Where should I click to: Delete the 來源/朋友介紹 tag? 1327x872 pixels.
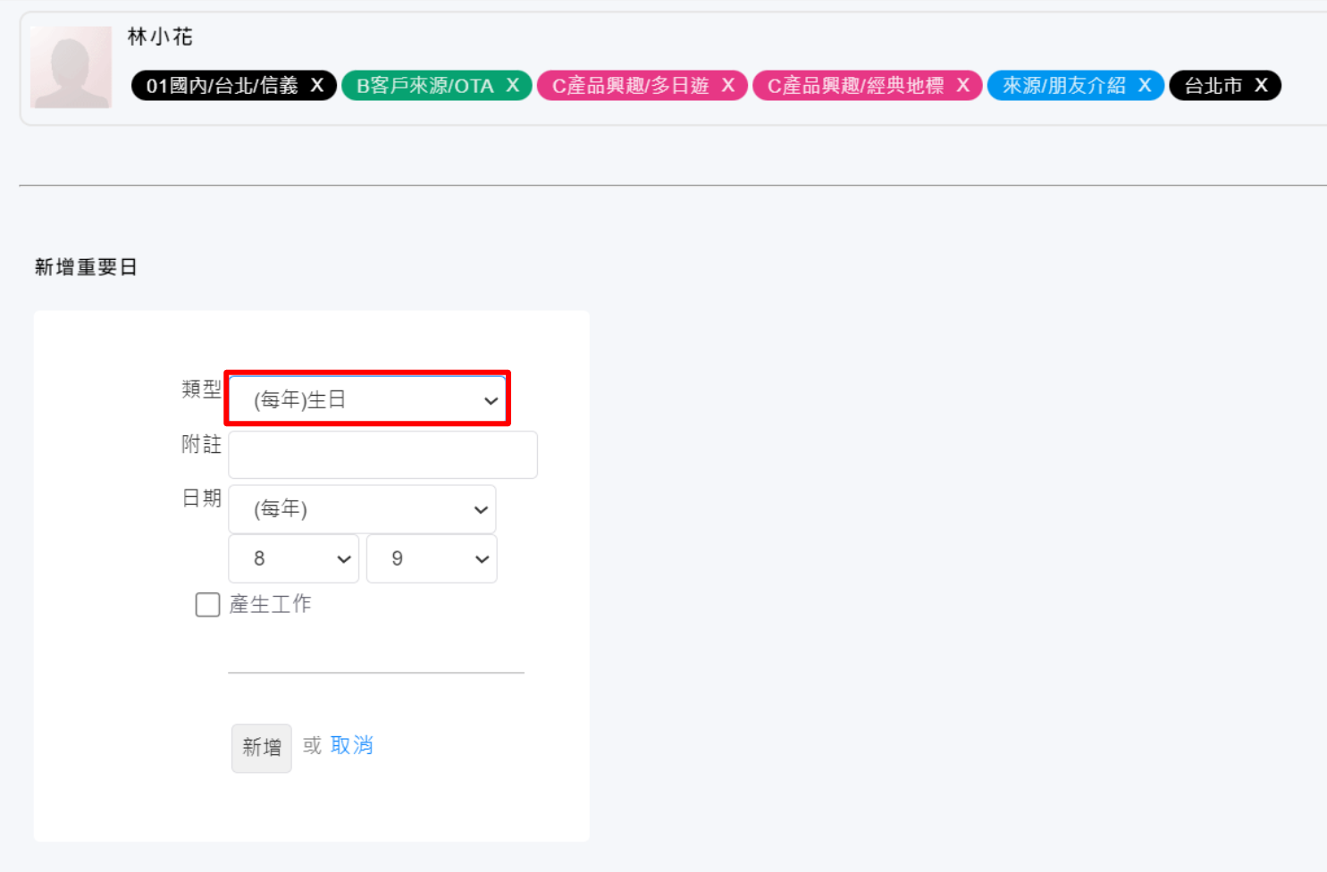(x=1145, y=85)
